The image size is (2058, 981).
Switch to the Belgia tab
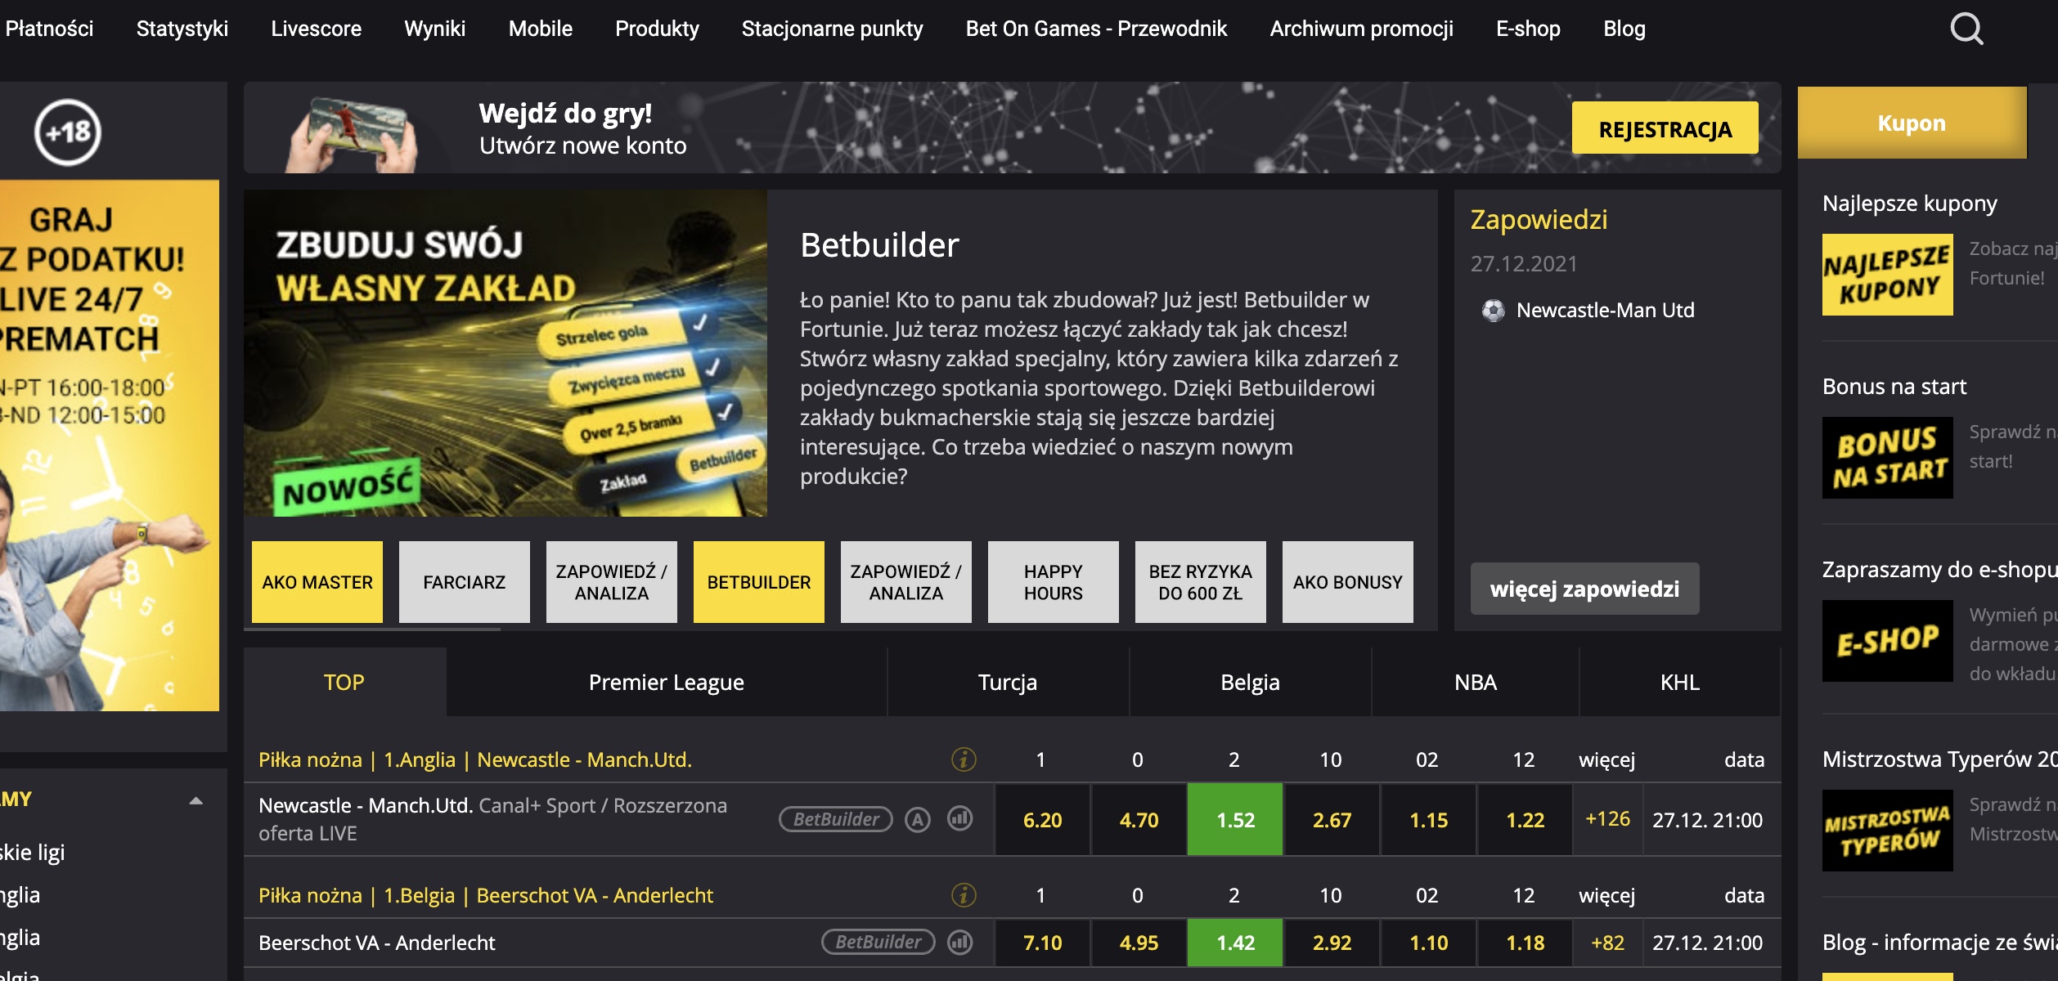click(1250, 682)
